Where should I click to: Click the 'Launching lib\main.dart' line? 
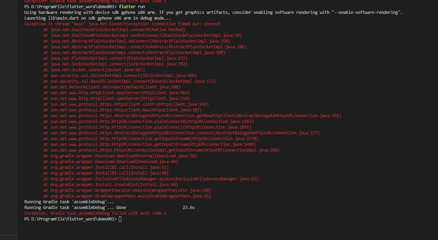tap(98, 18)
